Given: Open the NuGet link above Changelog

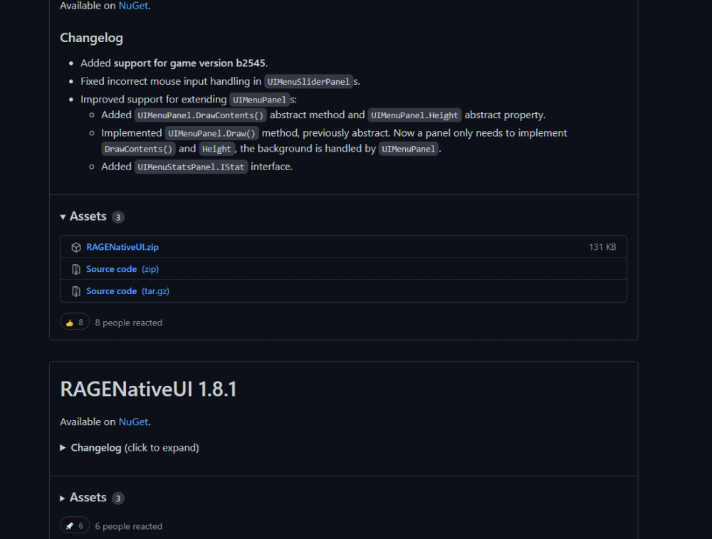Looking at the screenshot, I should coord(133,6).
